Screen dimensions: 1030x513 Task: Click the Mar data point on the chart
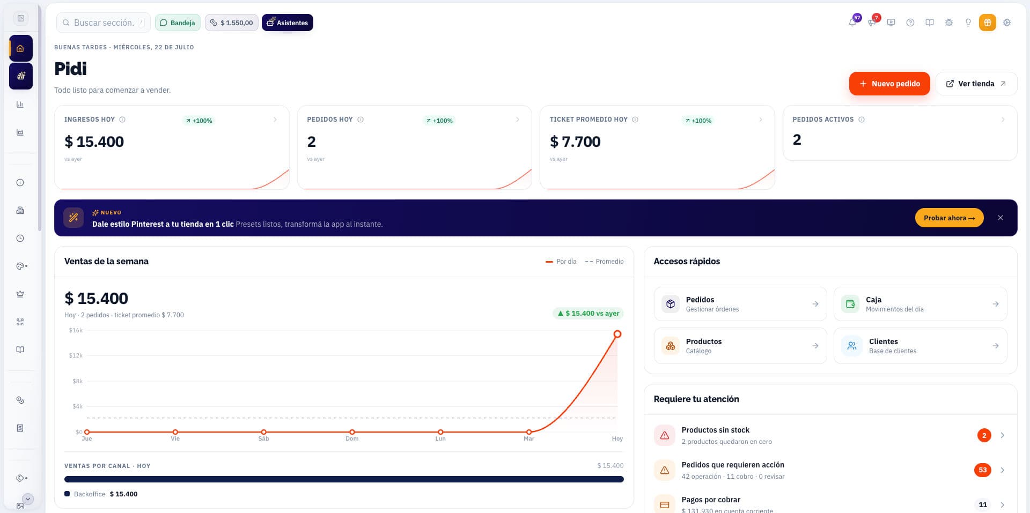529,432
